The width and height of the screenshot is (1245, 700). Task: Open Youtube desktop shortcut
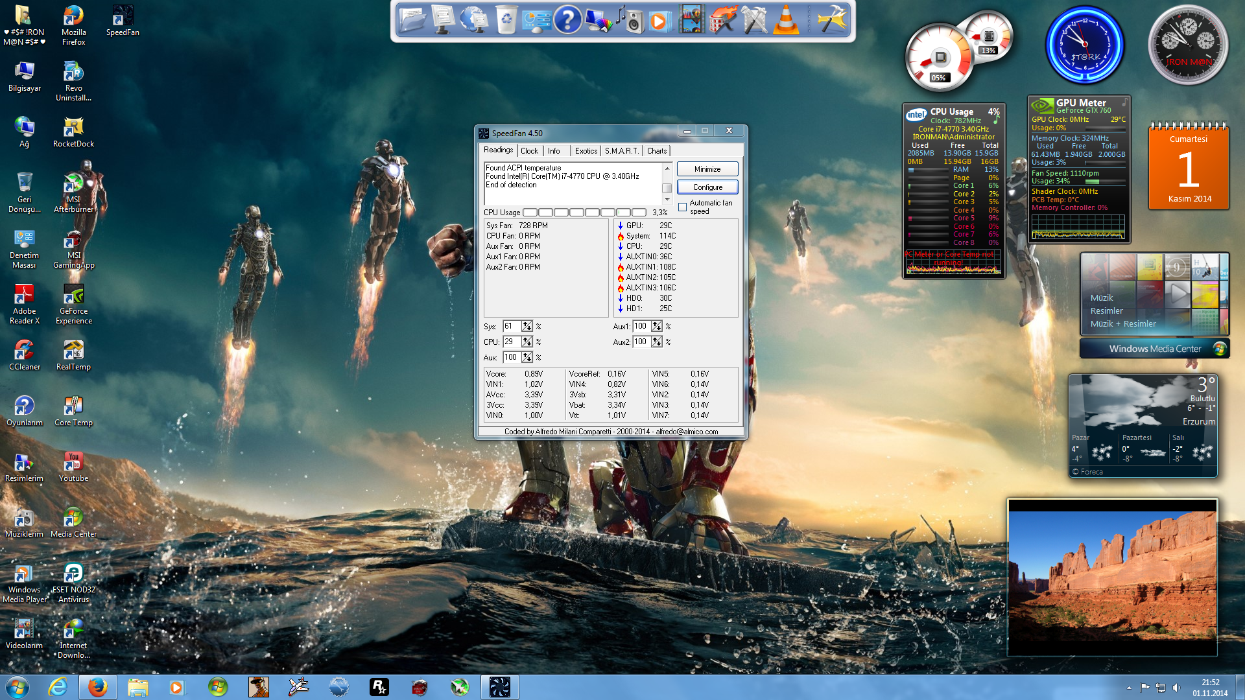pyautogui.click(x=73, y=467)
